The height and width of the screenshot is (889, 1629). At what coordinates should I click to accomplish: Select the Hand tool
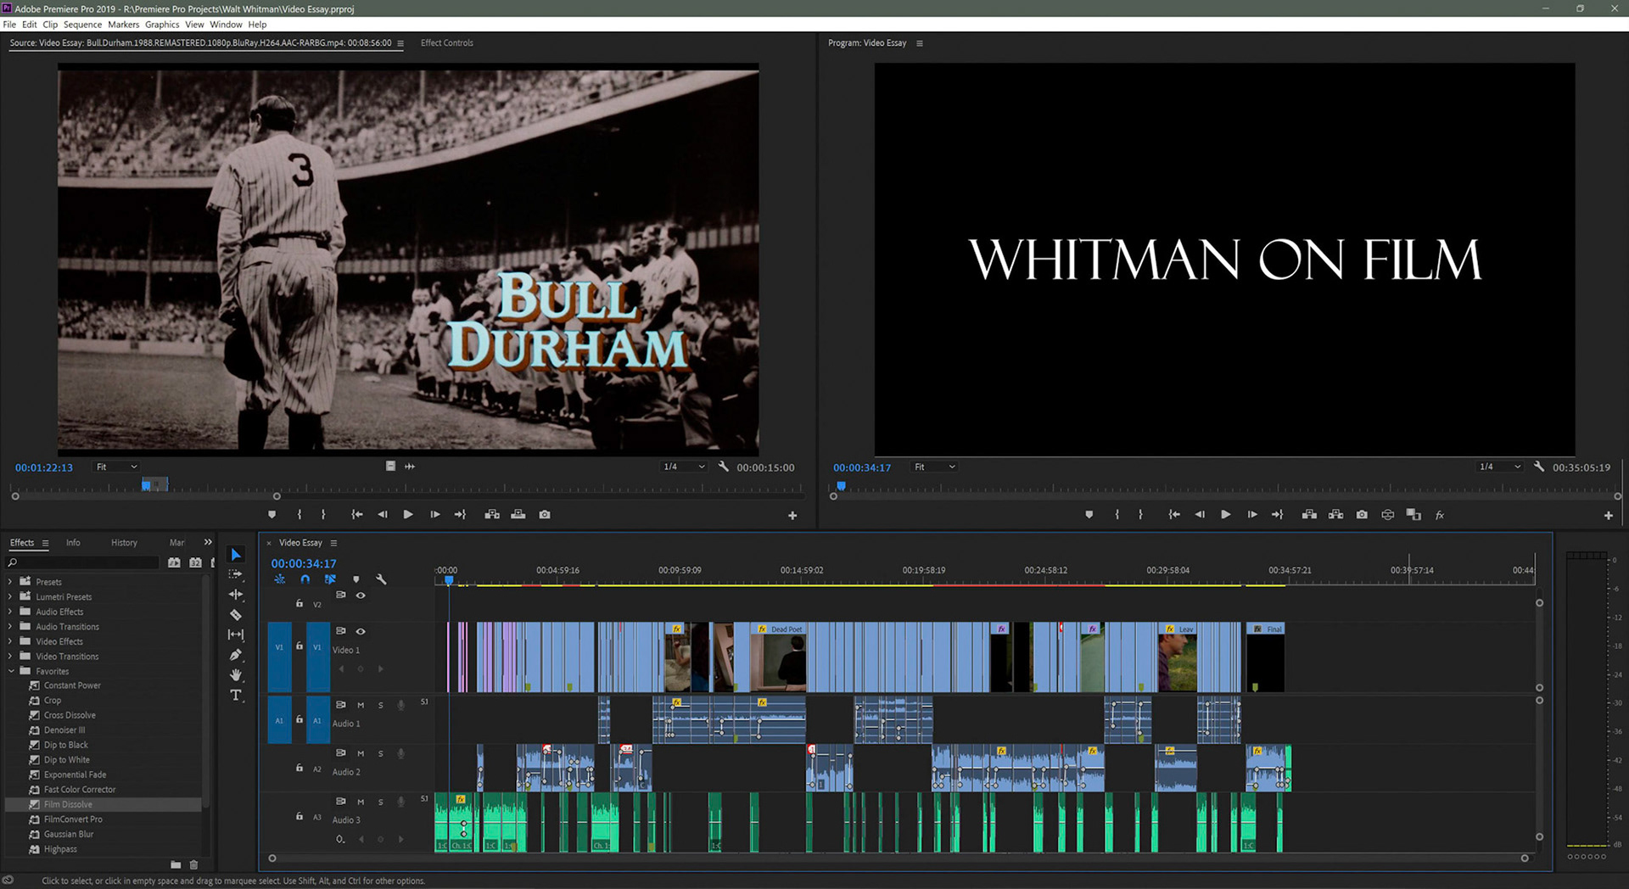[x=237, y=674]
